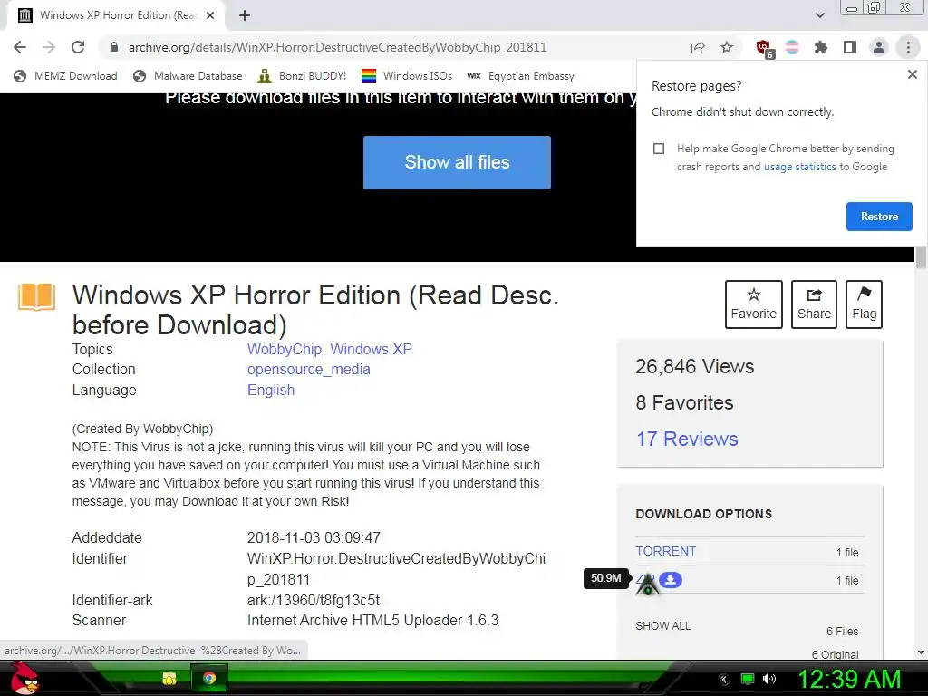928x696 pixels.
Task: Open MEMZ Download bookmark
Action: coord(65,76)
